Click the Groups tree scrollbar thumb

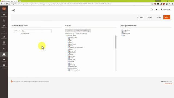(x=116, y=42)
